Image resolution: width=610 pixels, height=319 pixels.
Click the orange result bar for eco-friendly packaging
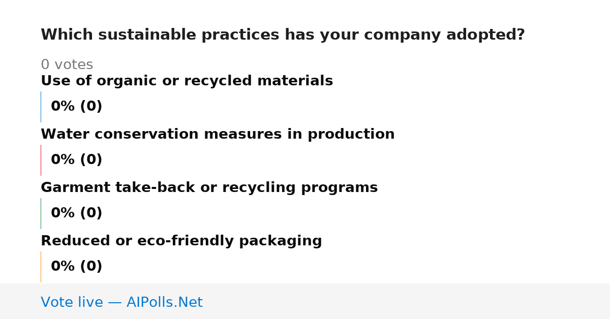coord(41,267)
